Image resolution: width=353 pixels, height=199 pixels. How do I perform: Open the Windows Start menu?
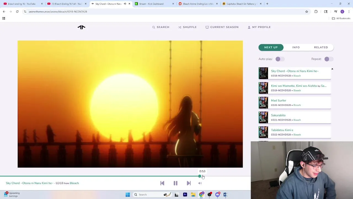point(128,195)
